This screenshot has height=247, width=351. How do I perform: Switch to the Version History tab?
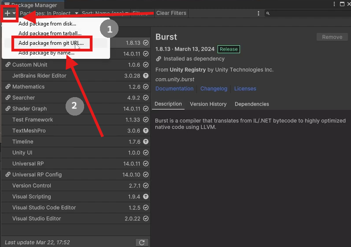click(x=208, y=104)
